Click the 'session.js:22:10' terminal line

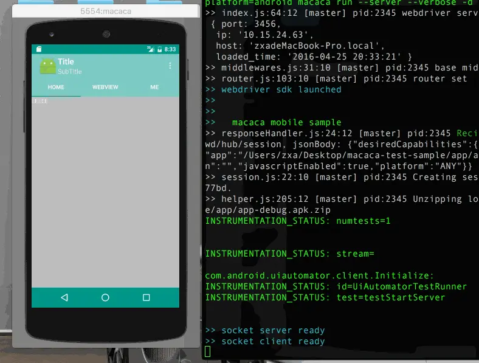tap(342, 177)
